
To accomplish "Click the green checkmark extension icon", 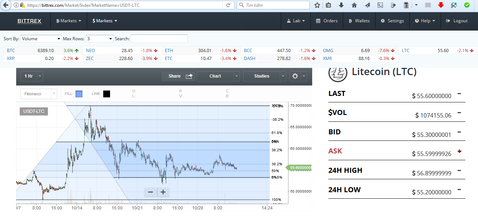I will (467, 5).
